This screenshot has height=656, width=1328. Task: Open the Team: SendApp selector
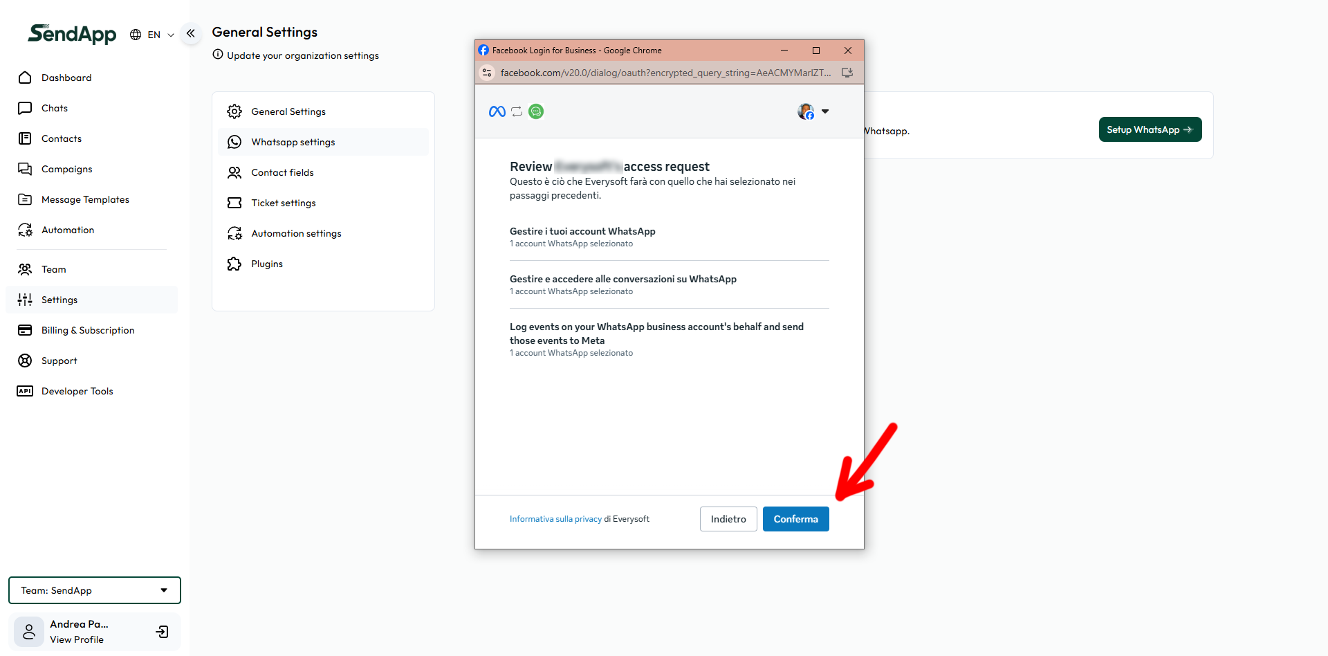click(95, 590)
